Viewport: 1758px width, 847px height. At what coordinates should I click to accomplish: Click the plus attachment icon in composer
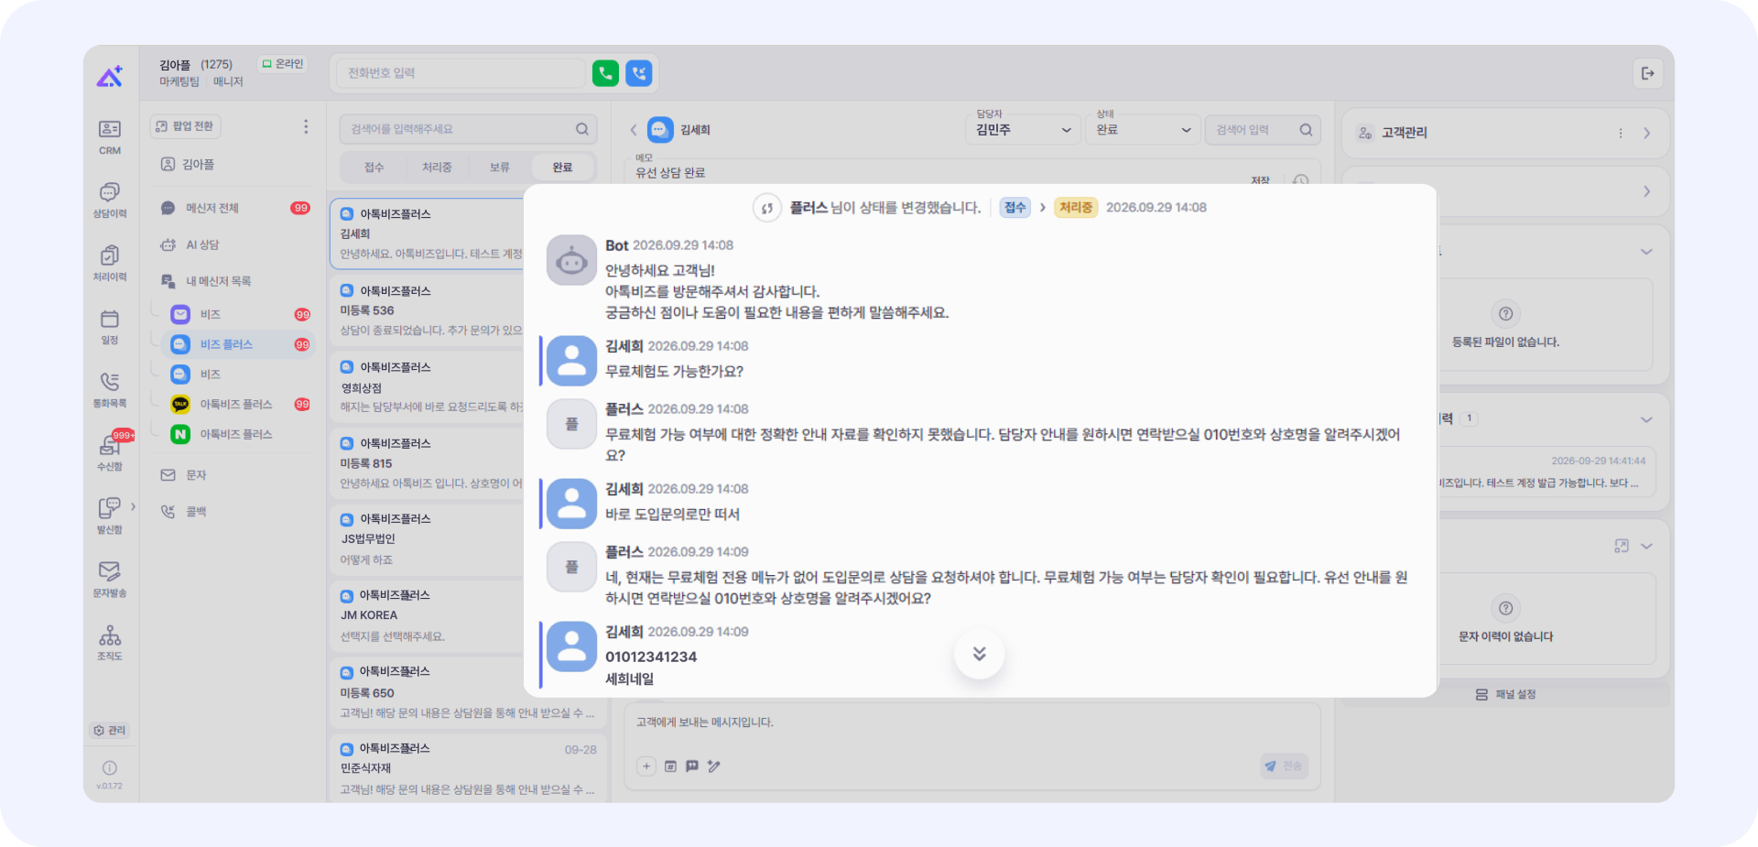tap(646, 766)
